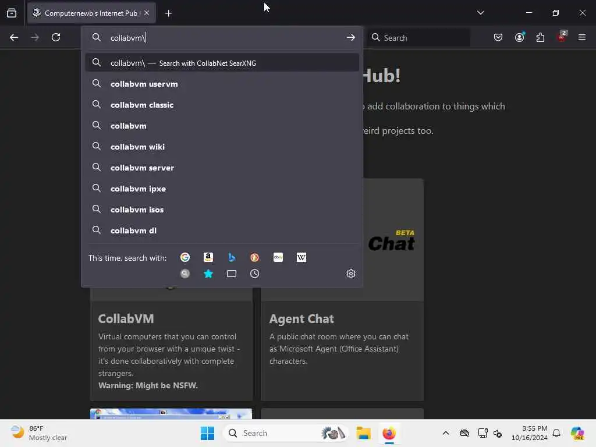This screenshot has height=447, width=596.
Task: Click the taskbar Search box
Action: click(x=285, y=433)
